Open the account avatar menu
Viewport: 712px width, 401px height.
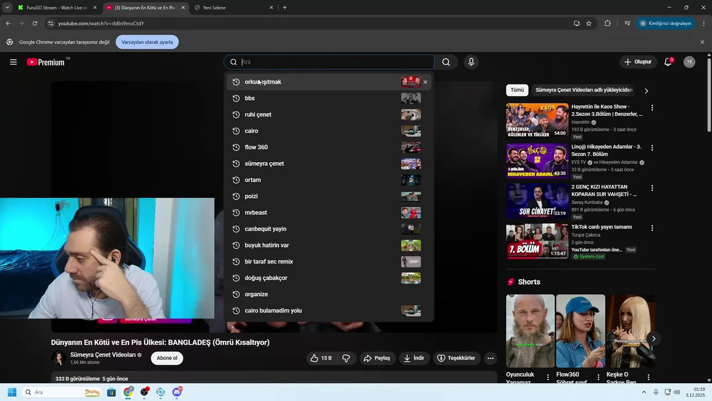pos(689,62)
